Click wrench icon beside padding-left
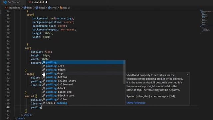The height and width of the screenshot is (120, 213). coord(44,66)
